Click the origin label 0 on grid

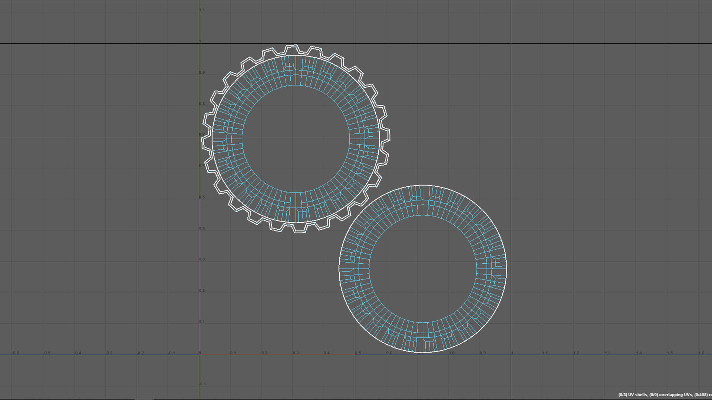point(200,353)
